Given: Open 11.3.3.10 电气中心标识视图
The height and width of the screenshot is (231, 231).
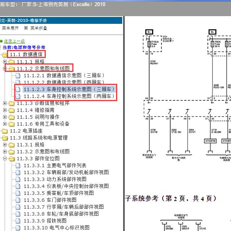Looking at the screenshot, I should 57,228.
